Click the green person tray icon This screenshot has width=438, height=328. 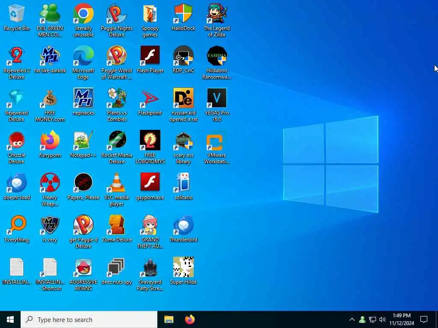(362, 319)
